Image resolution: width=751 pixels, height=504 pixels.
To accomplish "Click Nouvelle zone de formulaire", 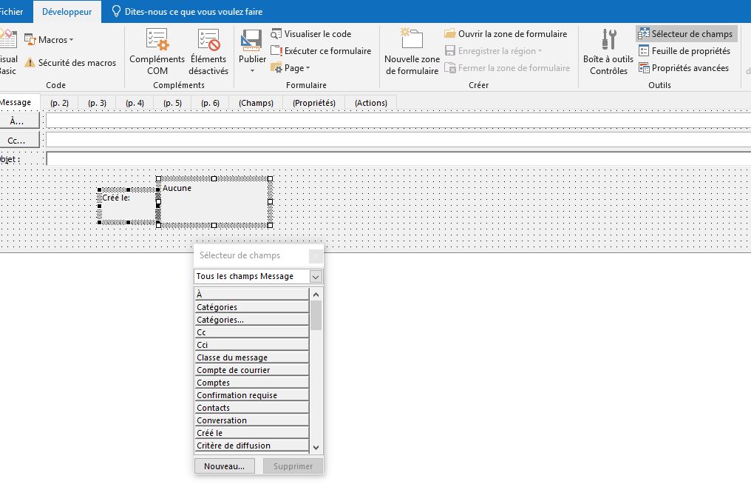I will (x=412, y=51).
